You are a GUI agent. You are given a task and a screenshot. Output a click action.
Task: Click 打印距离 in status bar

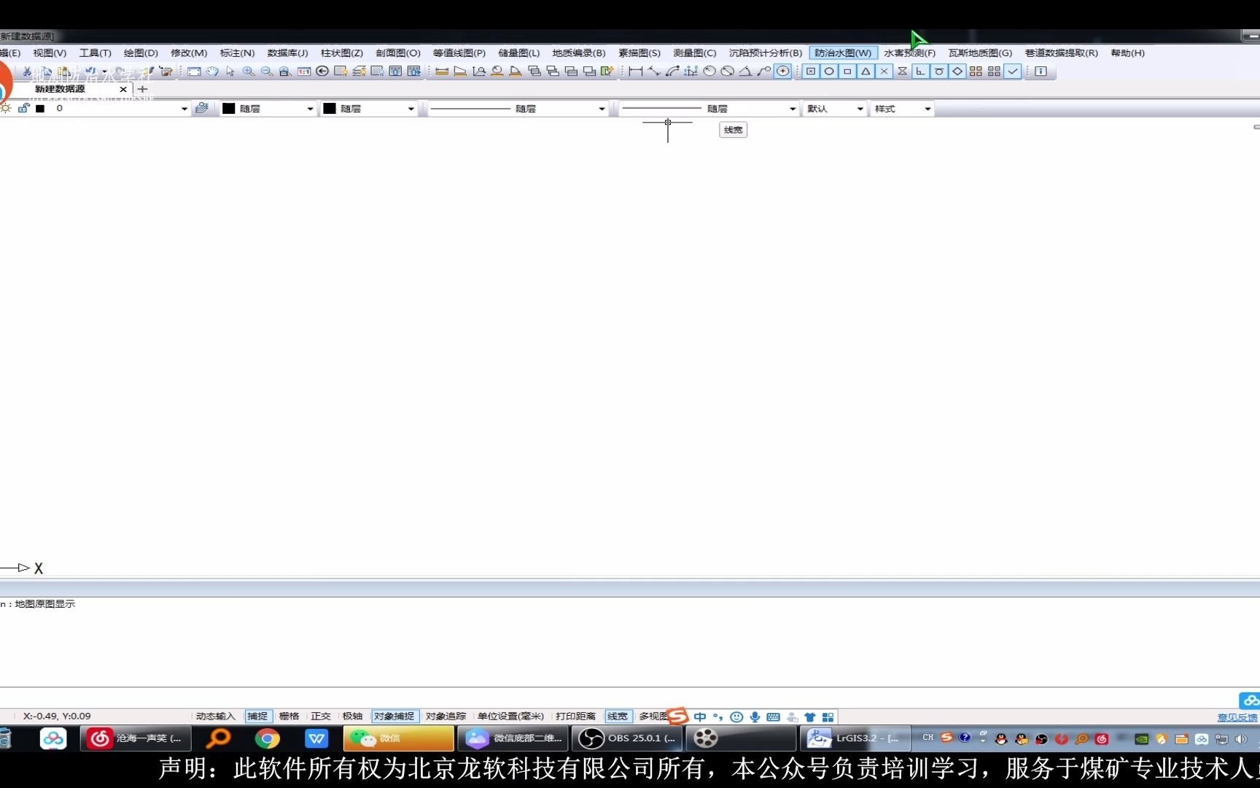[x=575, y=716]
